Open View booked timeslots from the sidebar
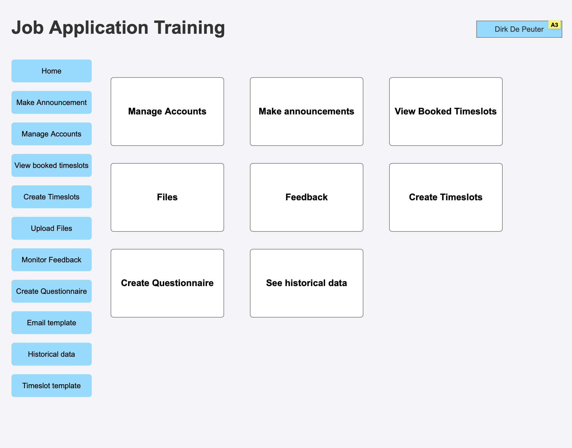 click(x=51, y=165)
